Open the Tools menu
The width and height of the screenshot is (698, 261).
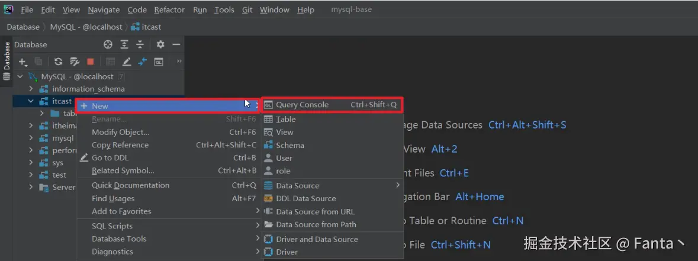pyautogui.click(x=224, y=9)
